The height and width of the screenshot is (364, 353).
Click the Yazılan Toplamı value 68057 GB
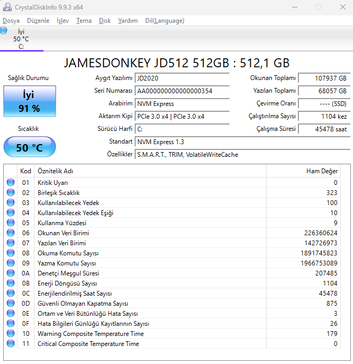(324, 91)
